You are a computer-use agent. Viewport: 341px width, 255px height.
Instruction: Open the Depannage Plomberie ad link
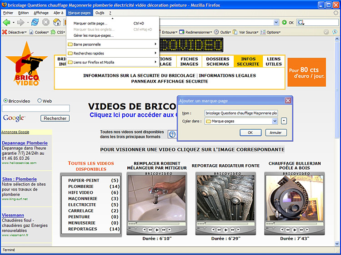[x=25, y=143]
